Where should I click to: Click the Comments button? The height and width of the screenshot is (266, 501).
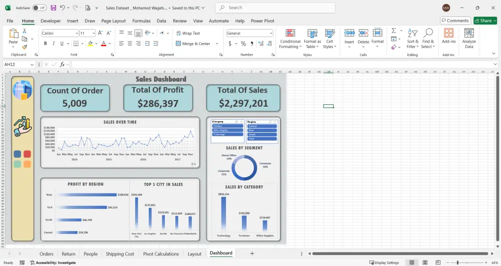455,21
